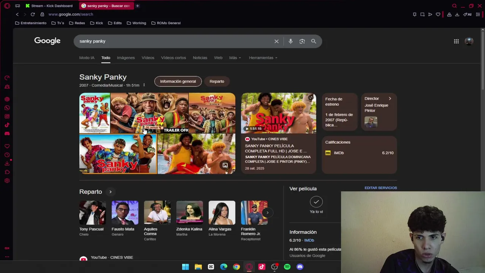Image resolution: width=485 pixels, height=273 pixels.
Task: Open WhatsApp in the Opera sidebar
Action: (x=7, y=108)
